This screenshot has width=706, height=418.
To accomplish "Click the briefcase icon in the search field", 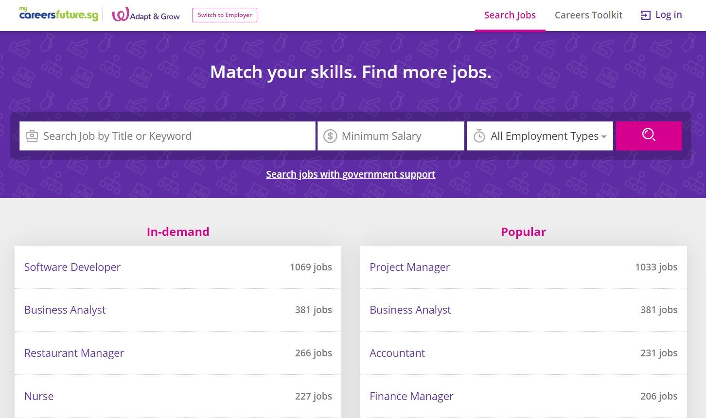I will (32, 136).
